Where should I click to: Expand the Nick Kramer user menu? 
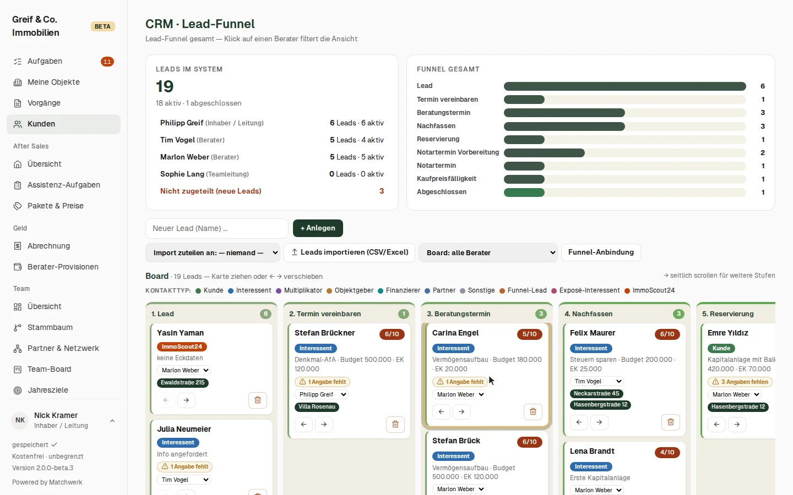click(x=63, y=421)
